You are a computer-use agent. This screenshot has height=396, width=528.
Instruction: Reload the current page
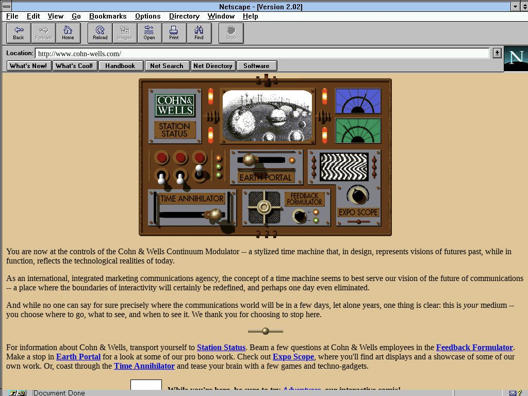point(100,33)
